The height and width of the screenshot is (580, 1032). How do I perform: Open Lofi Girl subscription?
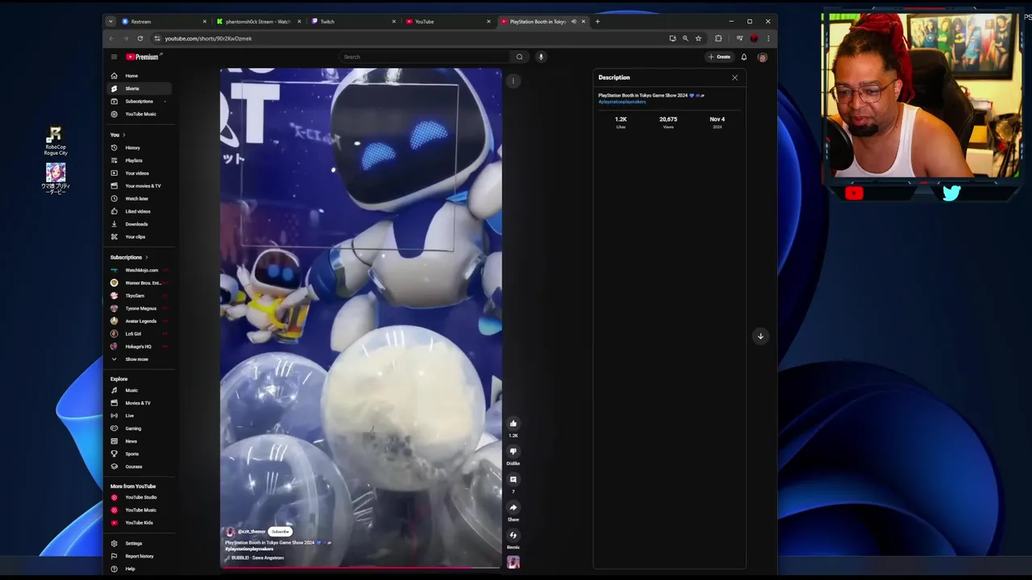(x=138, y=333)
